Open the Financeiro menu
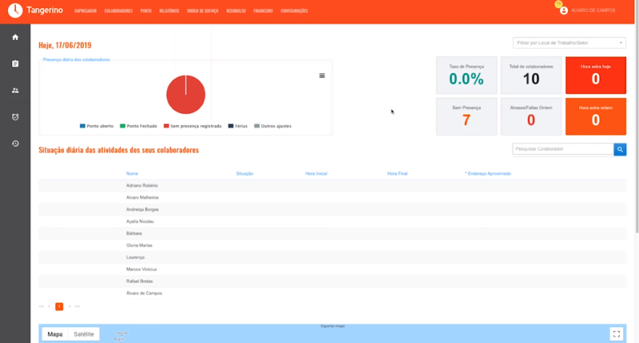 pos(263,11)
